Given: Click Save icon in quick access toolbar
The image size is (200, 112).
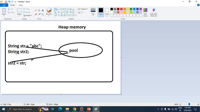Looking at the screenshot, I should (6, 2).
